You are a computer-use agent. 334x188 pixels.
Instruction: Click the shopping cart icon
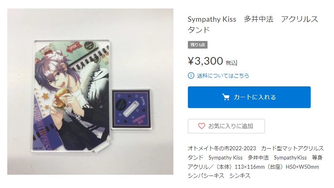(226, 97)
